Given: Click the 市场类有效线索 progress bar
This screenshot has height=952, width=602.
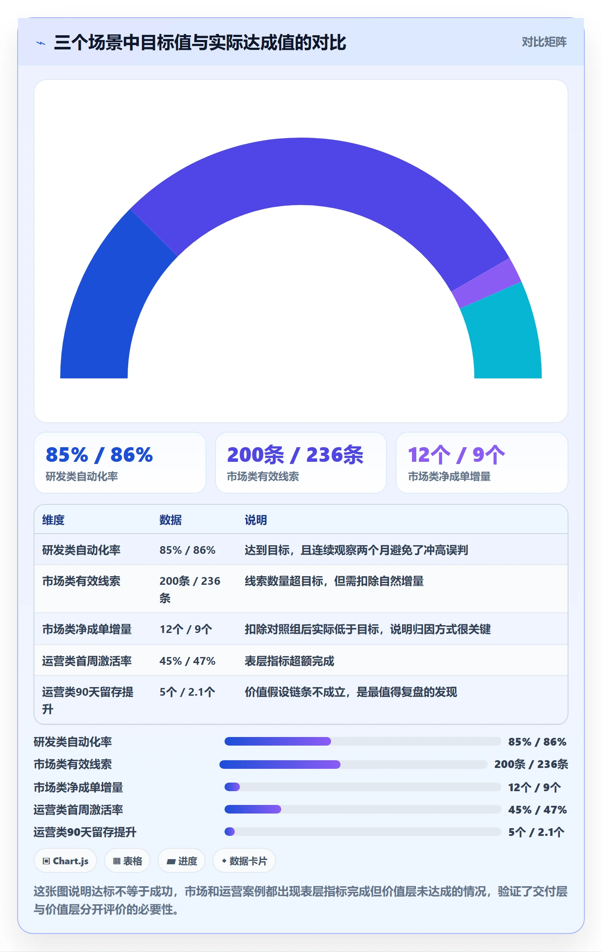Looking at the screenshot, I should (353, 764).
